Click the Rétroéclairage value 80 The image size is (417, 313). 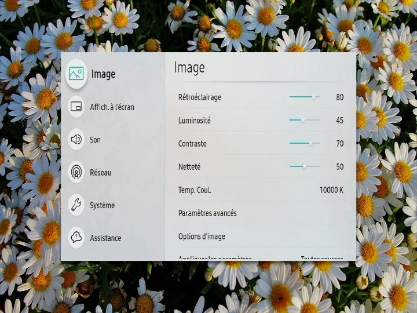339,97
